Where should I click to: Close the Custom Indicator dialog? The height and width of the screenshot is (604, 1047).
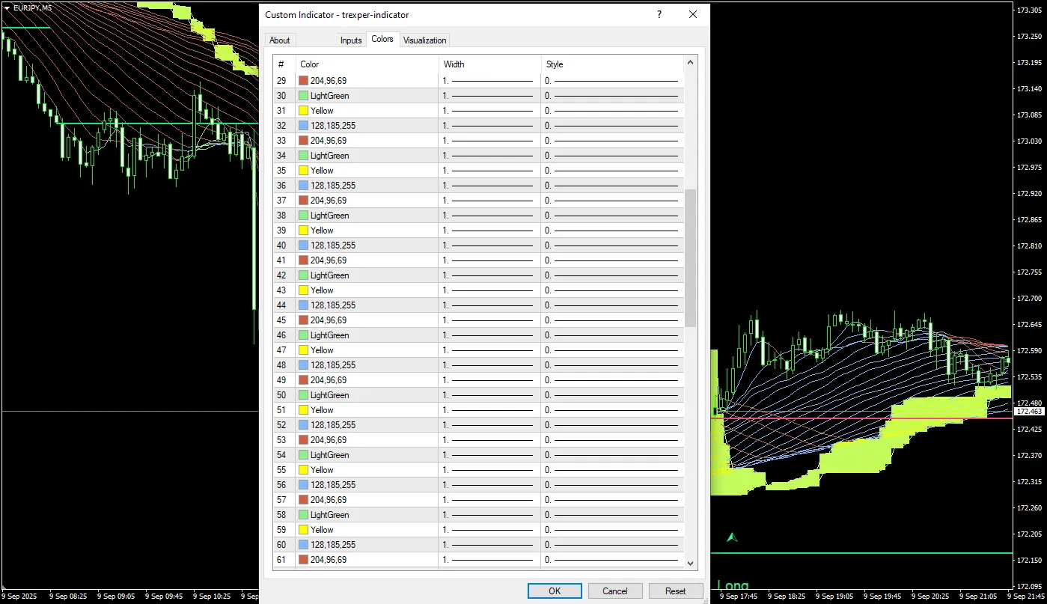(x=693, y=14)
